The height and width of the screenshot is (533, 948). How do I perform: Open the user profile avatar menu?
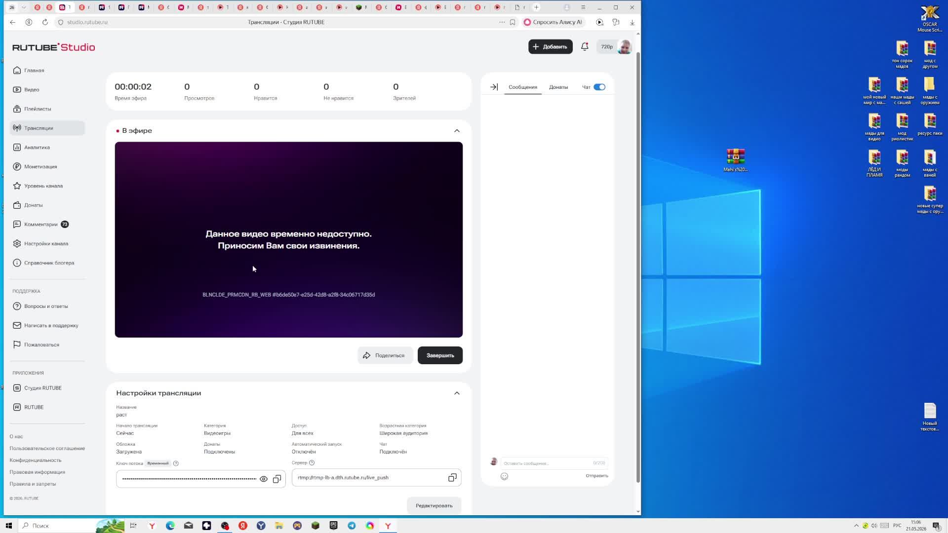coord(625,47)
